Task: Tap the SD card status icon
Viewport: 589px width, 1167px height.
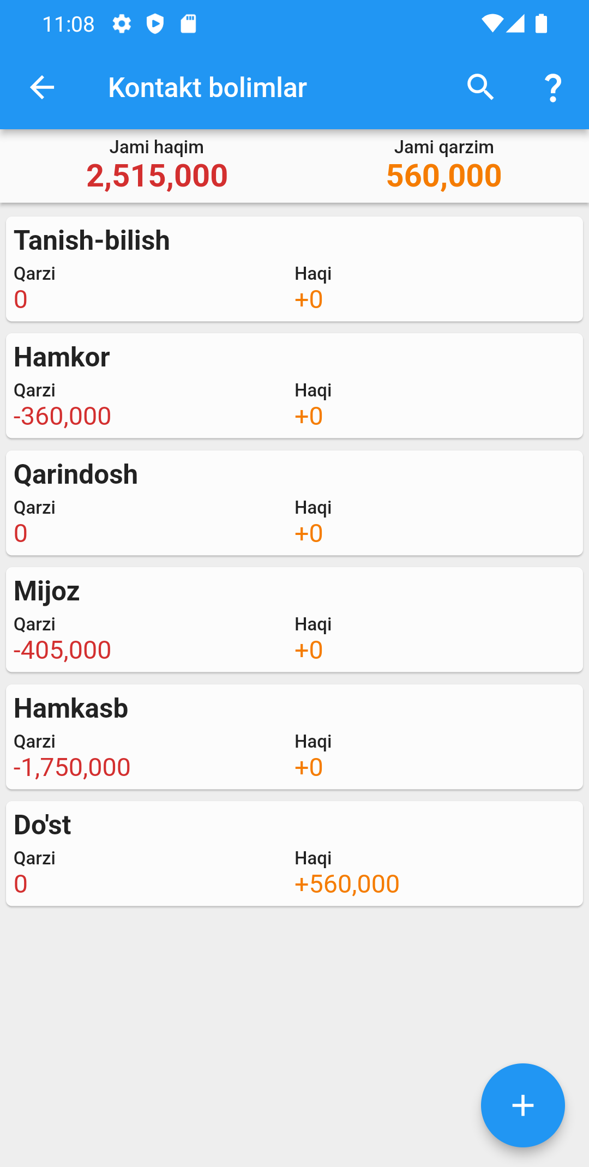Action: point(188,24)
